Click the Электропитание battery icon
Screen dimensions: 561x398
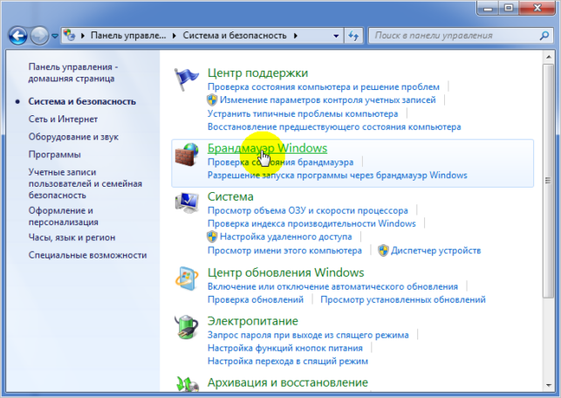187,326
